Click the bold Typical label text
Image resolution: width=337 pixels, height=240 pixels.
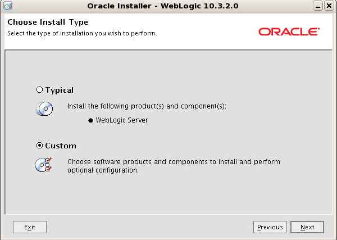click(x=59, y=90)
